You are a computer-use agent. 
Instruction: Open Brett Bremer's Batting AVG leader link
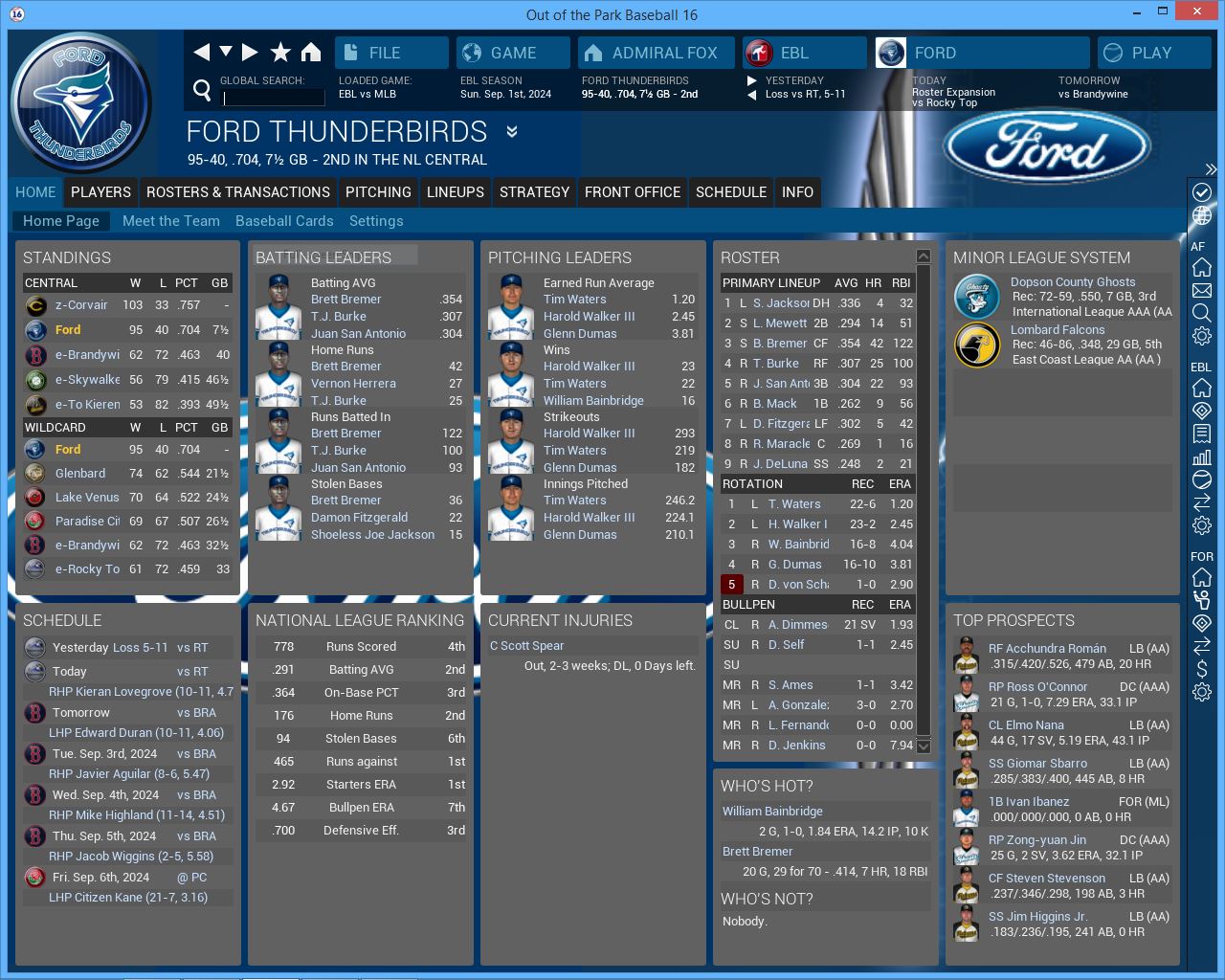click(x=345, y=300)
